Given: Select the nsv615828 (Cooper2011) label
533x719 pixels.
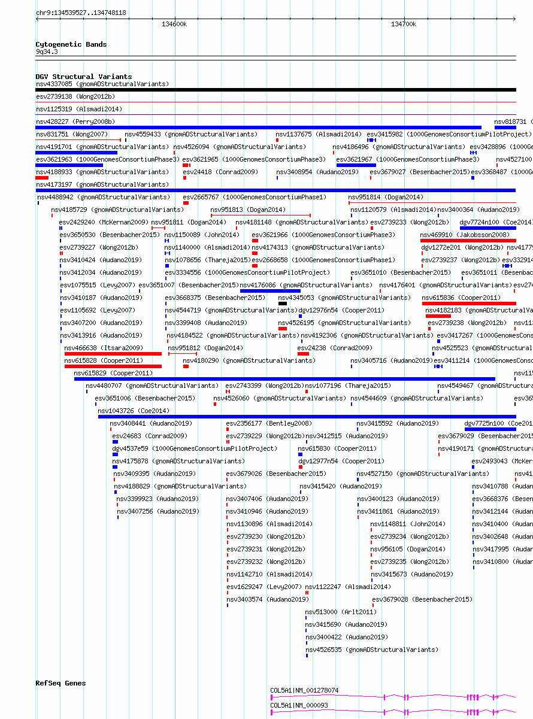Looking at the screenshot, I should pyautogui.click(x=104, y=360).
